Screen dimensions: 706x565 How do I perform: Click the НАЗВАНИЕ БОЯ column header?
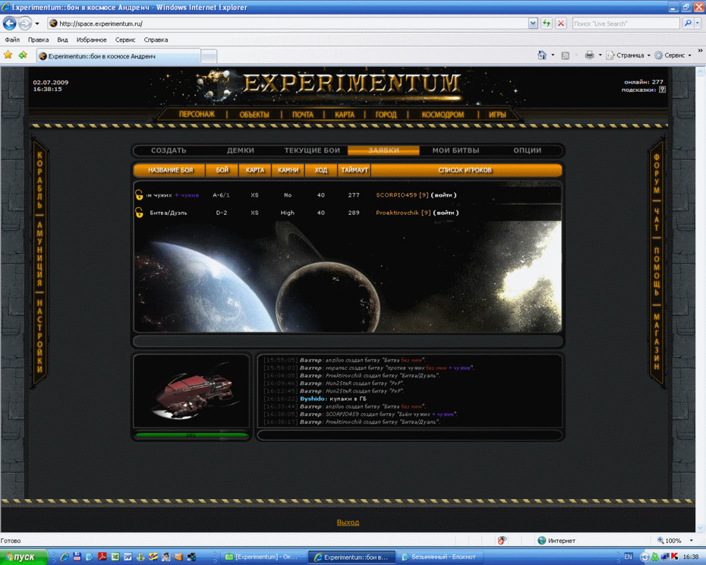[x=170, y=170]
